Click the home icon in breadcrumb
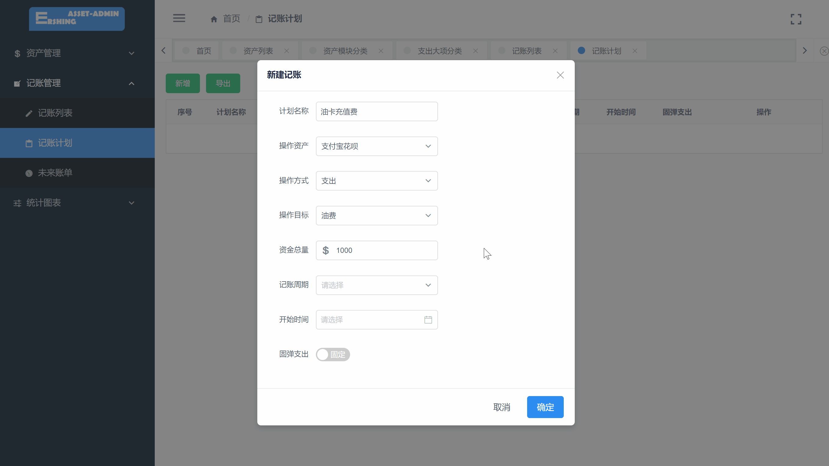Screen dimensions: 829x466 tap(214, 19)
